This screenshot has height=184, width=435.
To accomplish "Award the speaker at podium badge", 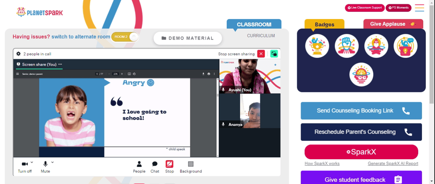I will (405, 46).
